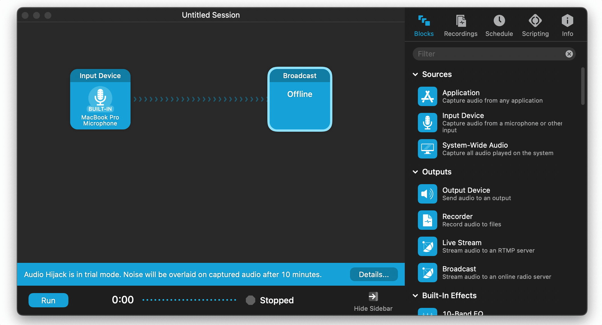Click the trial mode notice text
Screen dimensions: 602x325
(x=173, y=274)
